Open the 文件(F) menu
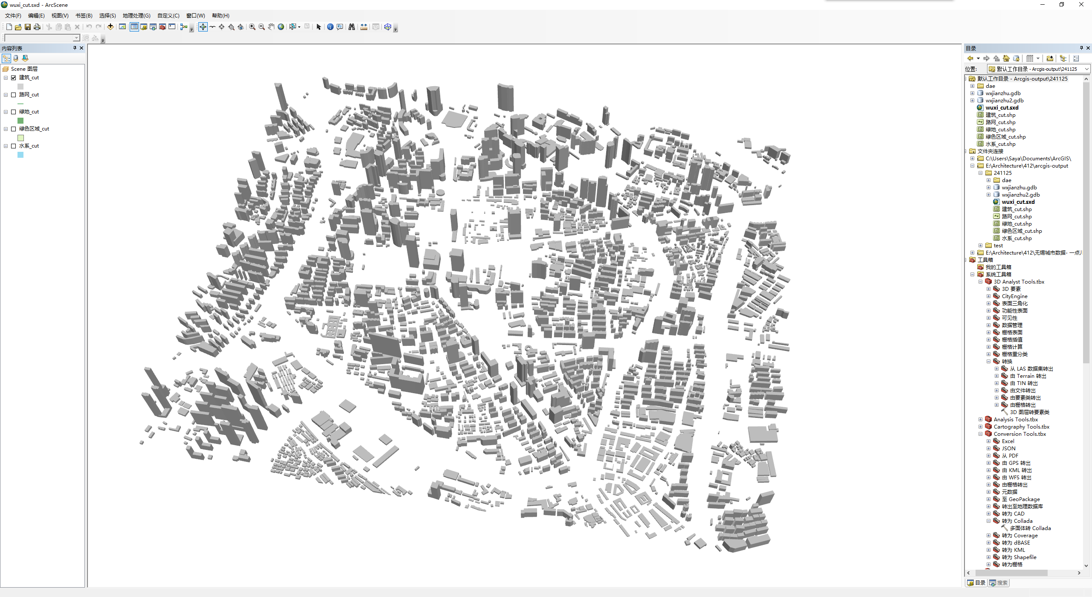1092x597 pixels. coord(12,15)
